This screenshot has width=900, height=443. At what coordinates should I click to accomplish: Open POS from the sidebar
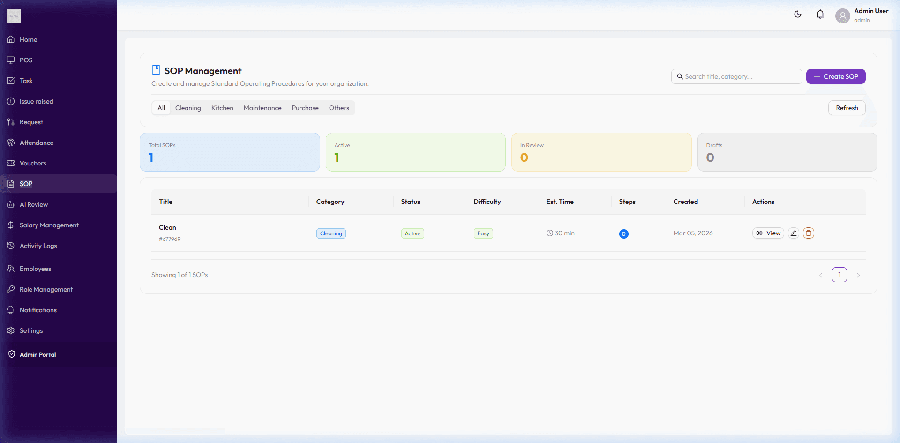click(26, 60)
